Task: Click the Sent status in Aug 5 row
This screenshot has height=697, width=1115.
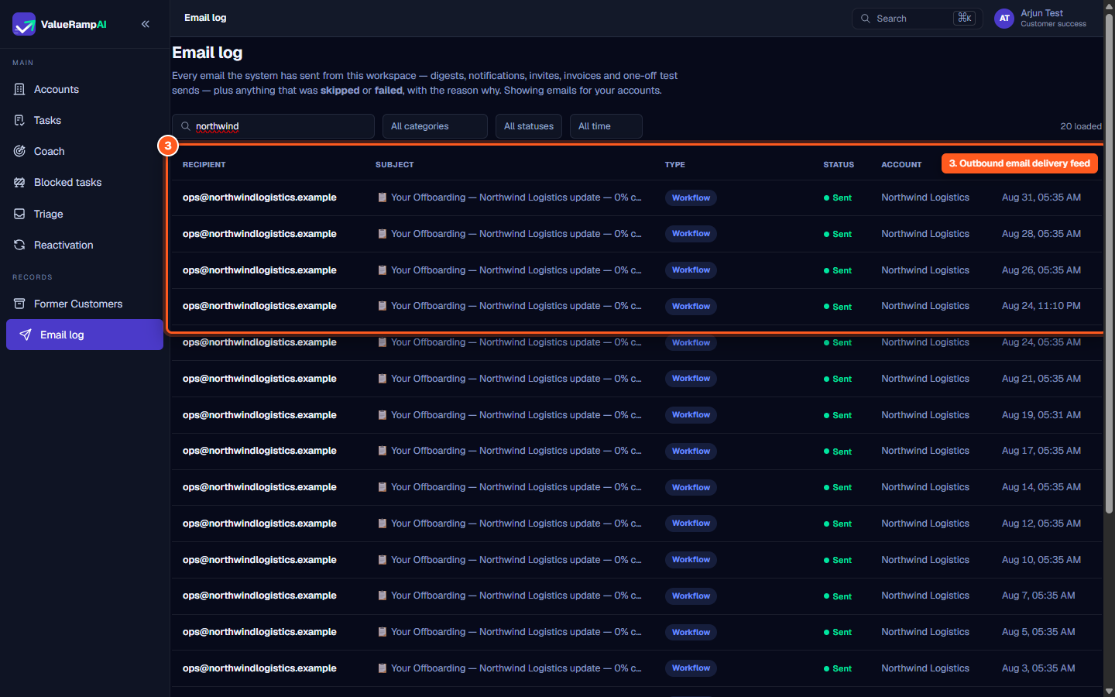Action: (838, 632)
